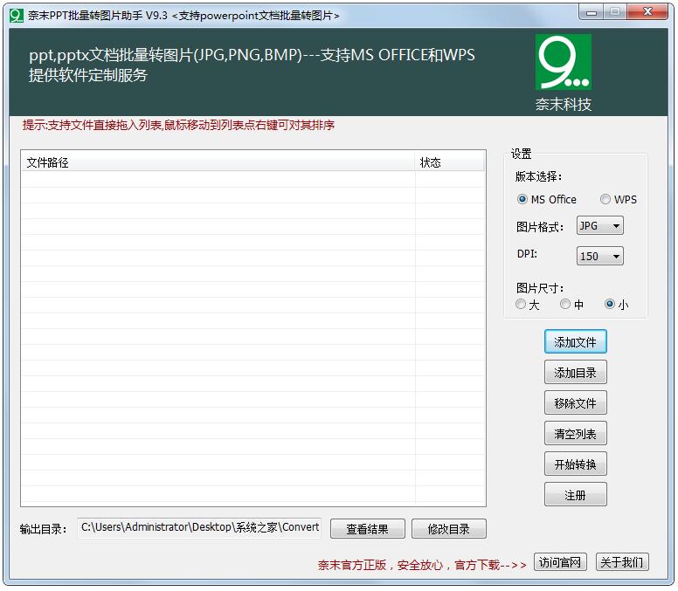Choose the large (大) image size
Screen dimensions: 678x591
(x=521, y=305)
